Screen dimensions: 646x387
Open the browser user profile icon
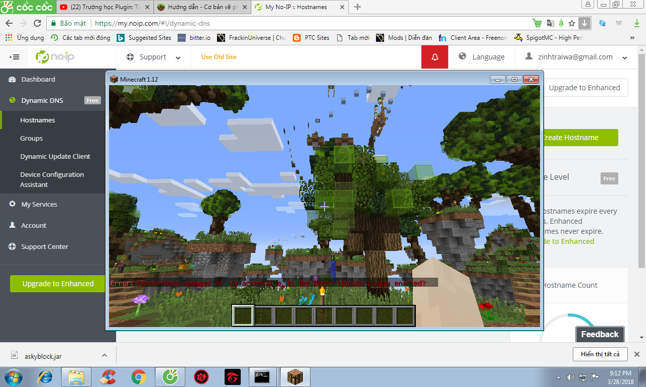(588, 4)
